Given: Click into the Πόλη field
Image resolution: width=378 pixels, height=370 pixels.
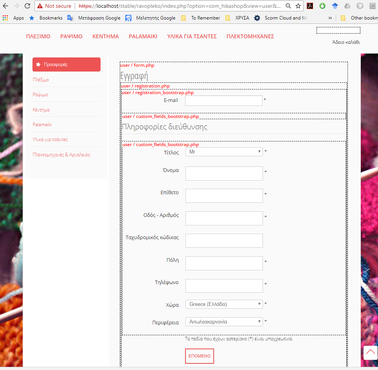Looking at the screenshot, I should (x=224, y=263).
